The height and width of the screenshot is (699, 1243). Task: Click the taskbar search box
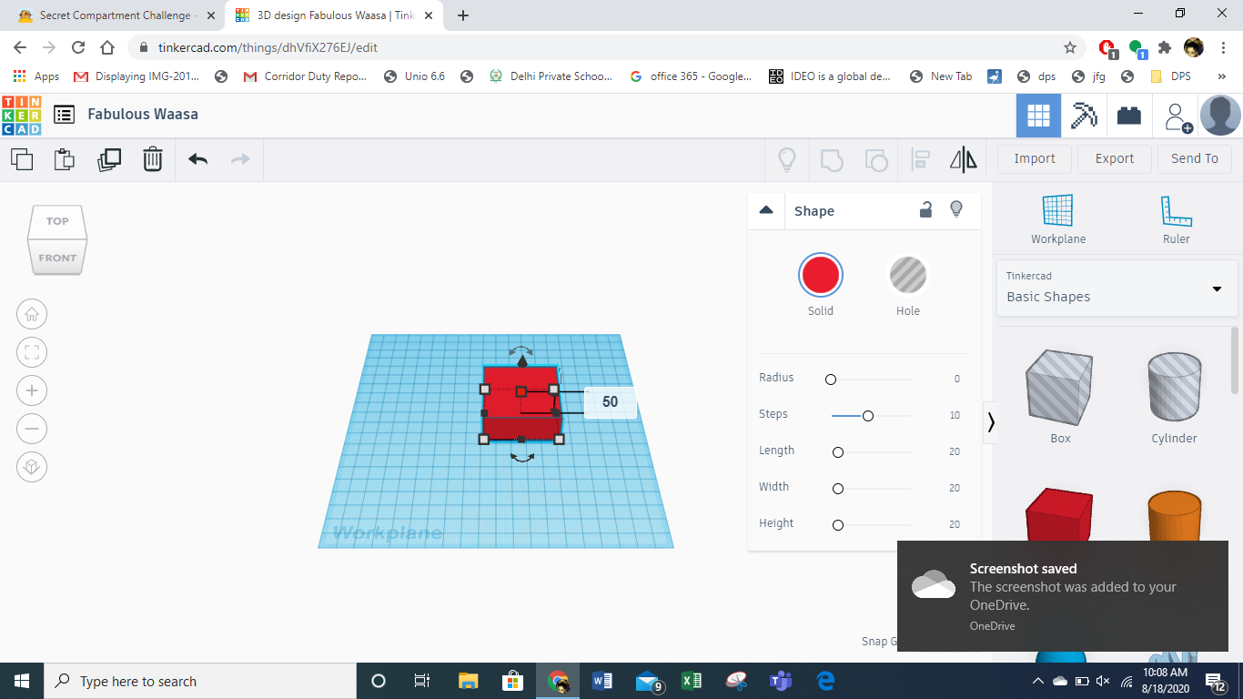pyautogui.click(x=199, y=681)
